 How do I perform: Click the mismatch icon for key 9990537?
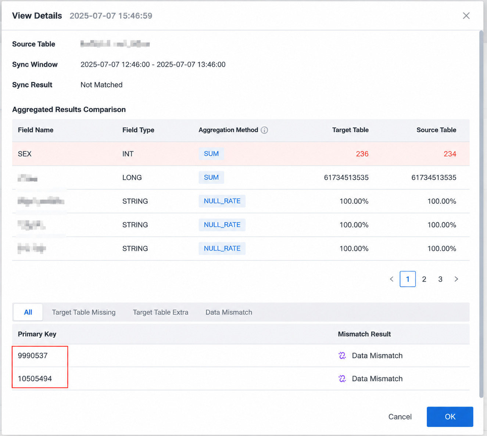click(342, 356)
